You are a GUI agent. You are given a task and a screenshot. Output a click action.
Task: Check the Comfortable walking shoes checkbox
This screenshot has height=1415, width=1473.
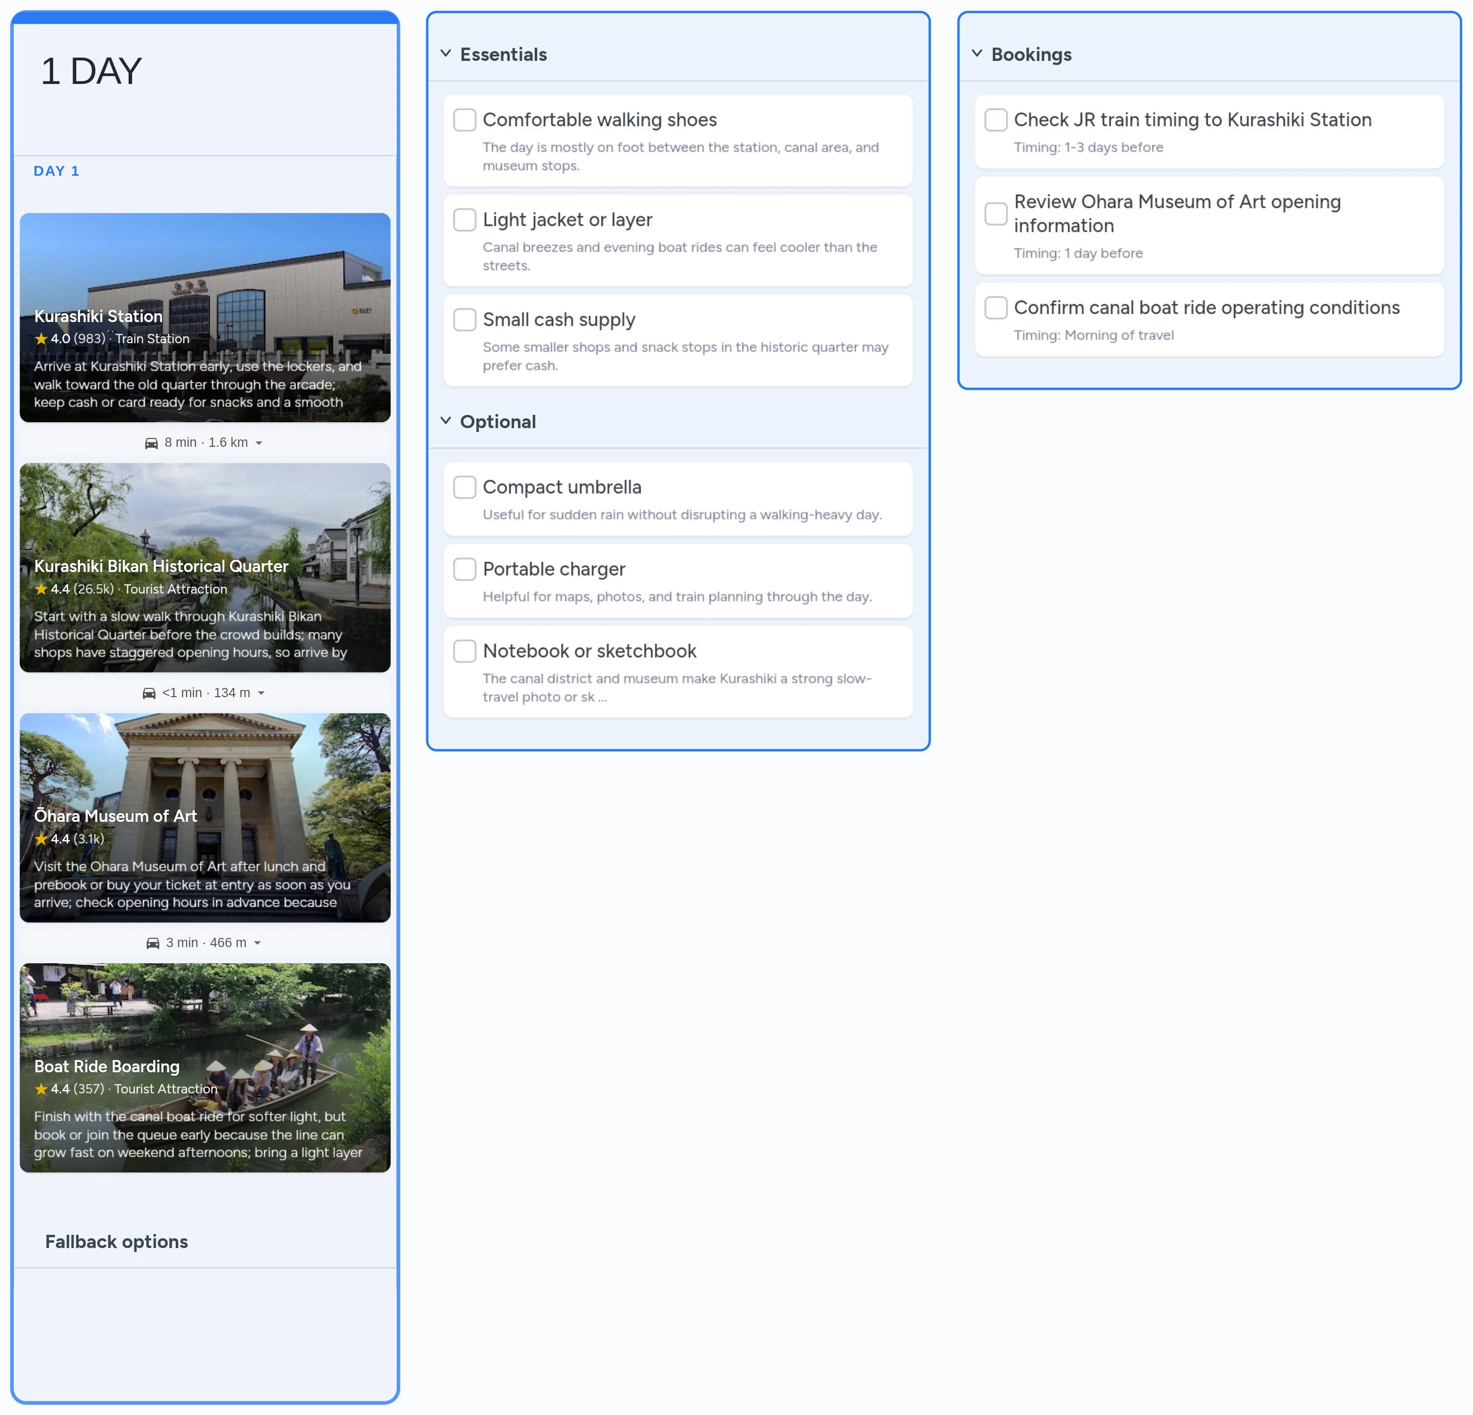click(x=464, y=119)
